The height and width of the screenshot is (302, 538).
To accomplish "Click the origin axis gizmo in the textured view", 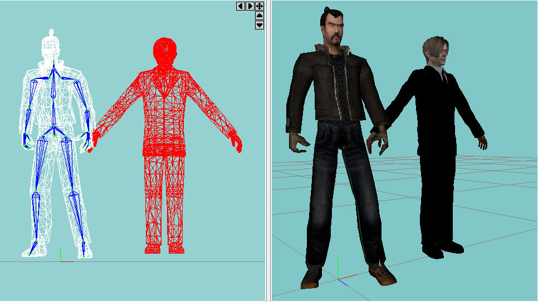I will tap(338, 275).
